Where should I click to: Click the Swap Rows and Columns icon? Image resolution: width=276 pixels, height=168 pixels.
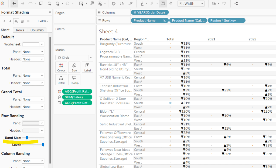(x=114, y=3)
